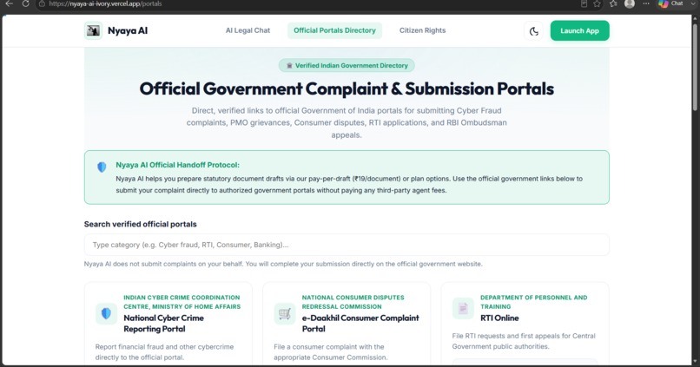
Task: Click 'Nyaya AI does not submit complaints' disclaimer
Action: (x=283, y=264)
